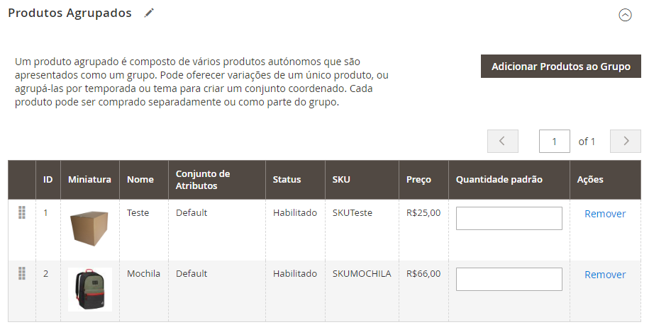The width and height of the screenshot is (649, 332).
Task: Collapse the Produtos Agrupados section
Action: click(625, 16)
